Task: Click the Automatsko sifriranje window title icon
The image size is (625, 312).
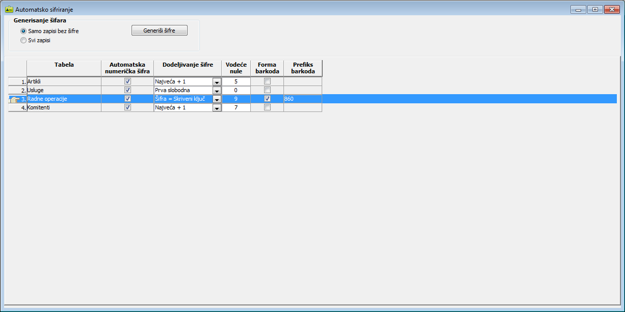Action: pos(9,9)
